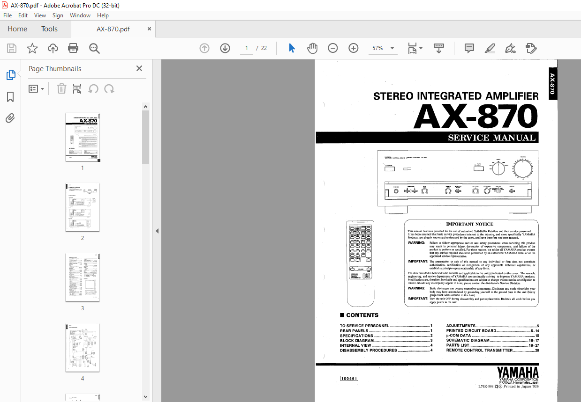Click 'DISASSEMBLY PROCEDURES' contents entry
The image size is (581, 402).
coord(386,351)
